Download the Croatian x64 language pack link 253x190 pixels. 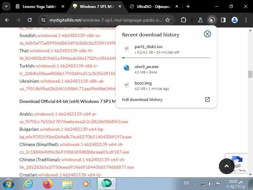click(70, 175)
